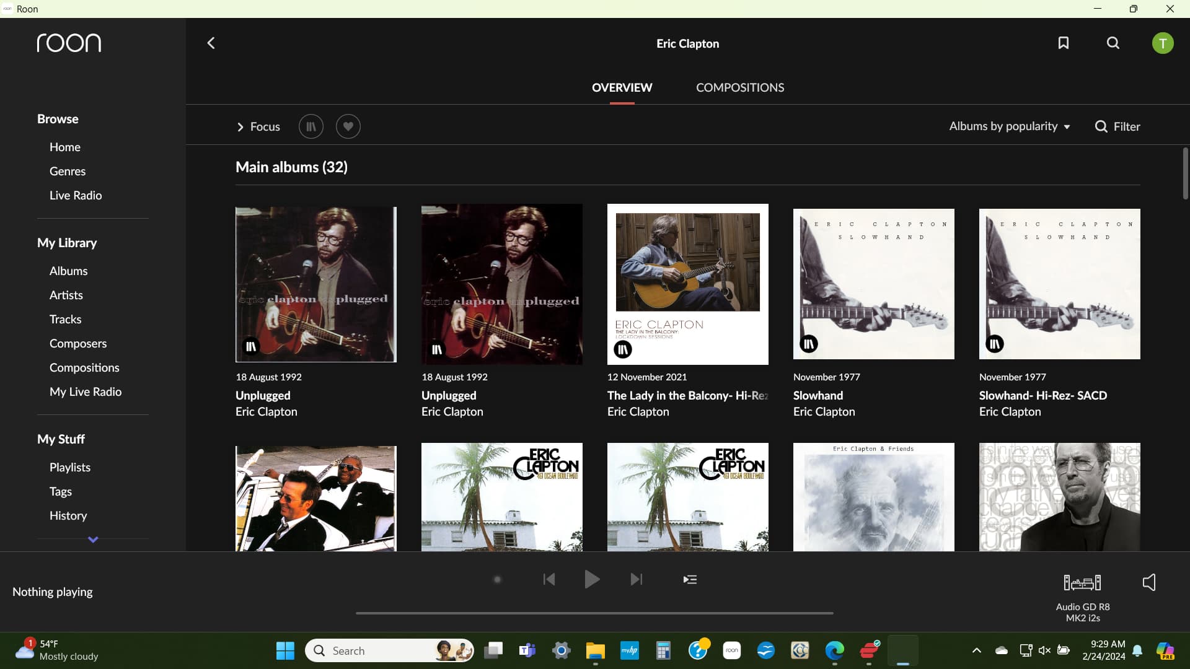Open Calculator in taskbar
This screenshot has width=1190, height=669.
tap(663, 650)
